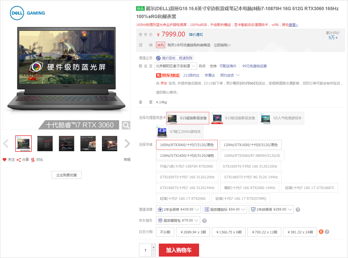Choose the 不分期 installment option
The width and height of the screenshot is (348, 258).
[165, 232]
